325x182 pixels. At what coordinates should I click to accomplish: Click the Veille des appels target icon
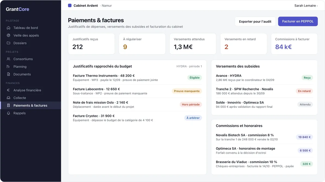pos(8,35)
